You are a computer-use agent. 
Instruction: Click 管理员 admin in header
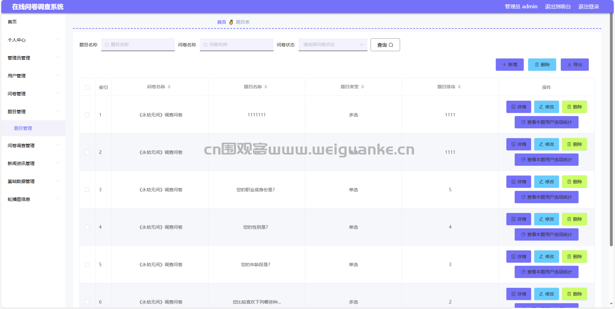tap(521, 7)
